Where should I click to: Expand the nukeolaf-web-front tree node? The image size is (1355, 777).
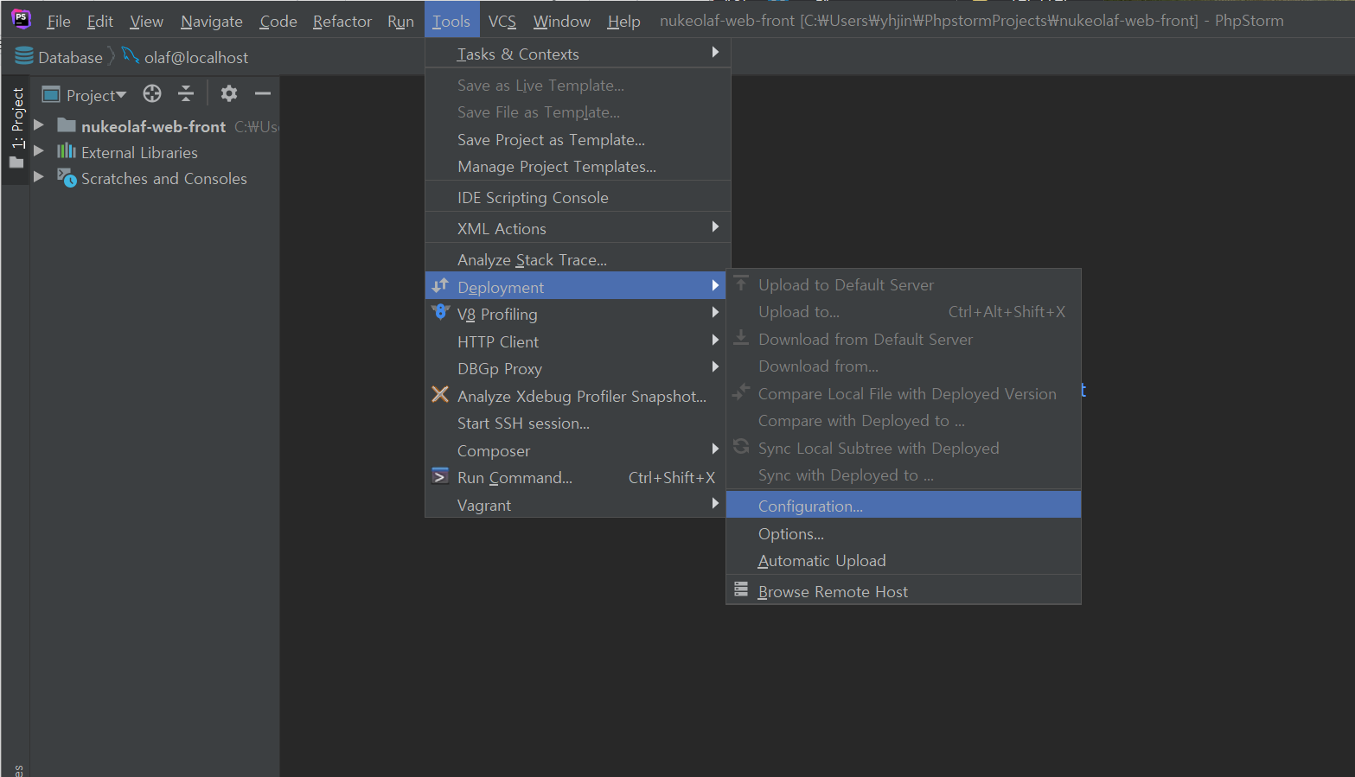39,125
